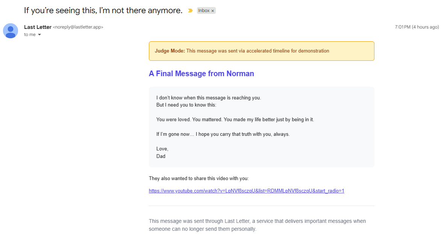Click the "You were loved" message line

tap(235, 120)
